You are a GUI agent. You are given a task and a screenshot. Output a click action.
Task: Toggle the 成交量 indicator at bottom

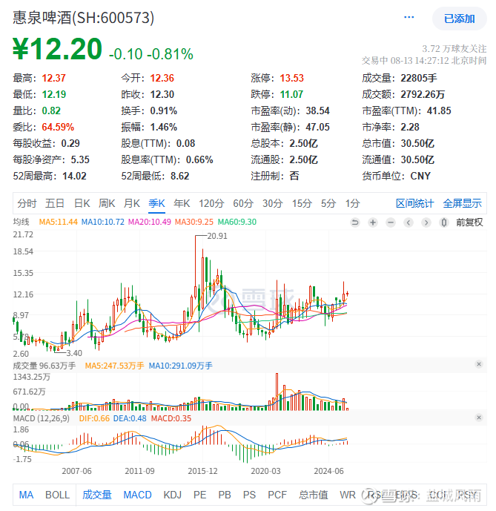(97, 495)
